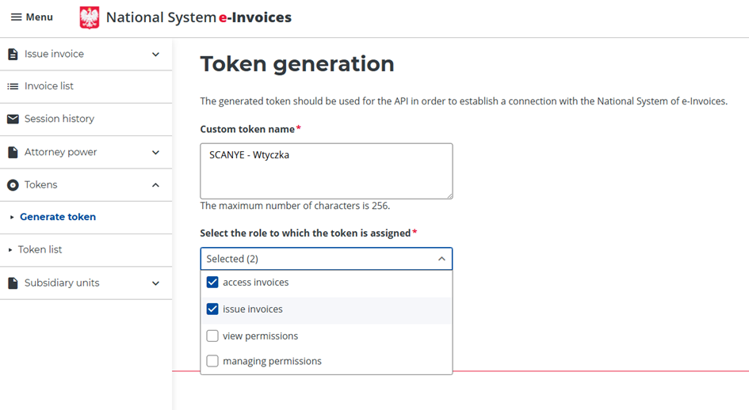Screen dimensions: 749x410
Task: Uncheck the issue invoices checkbox
Action: [x=212, y=309]
